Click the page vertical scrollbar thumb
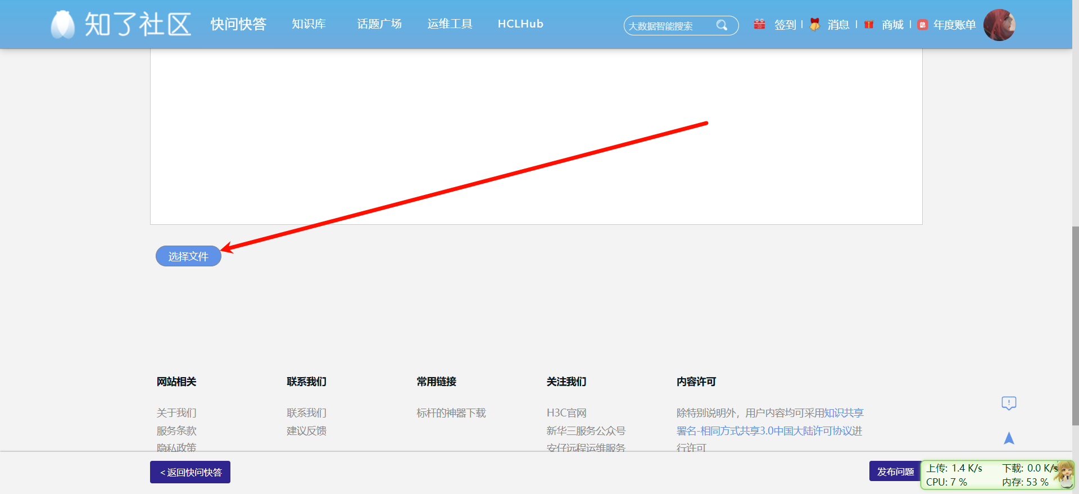1079x494 pixels. [x=1075, y=326]
